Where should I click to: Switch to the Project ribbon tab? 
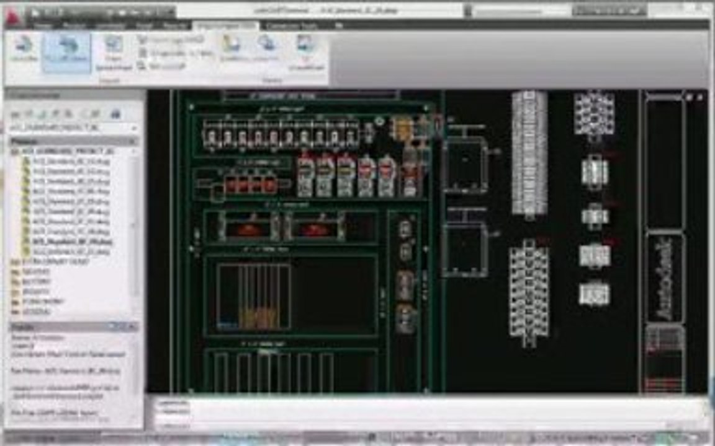pyautogui.click(x=74, y=26)
